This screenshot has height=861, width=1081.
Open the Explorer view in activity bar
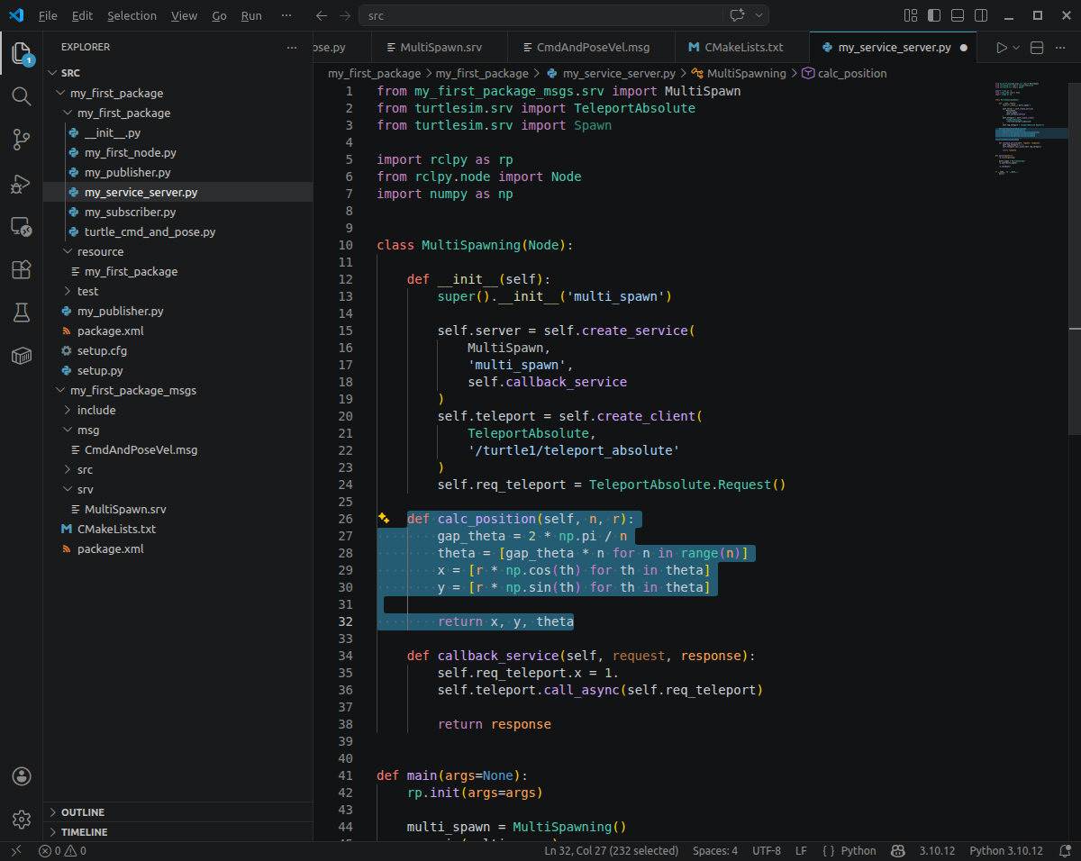[22, 52]
